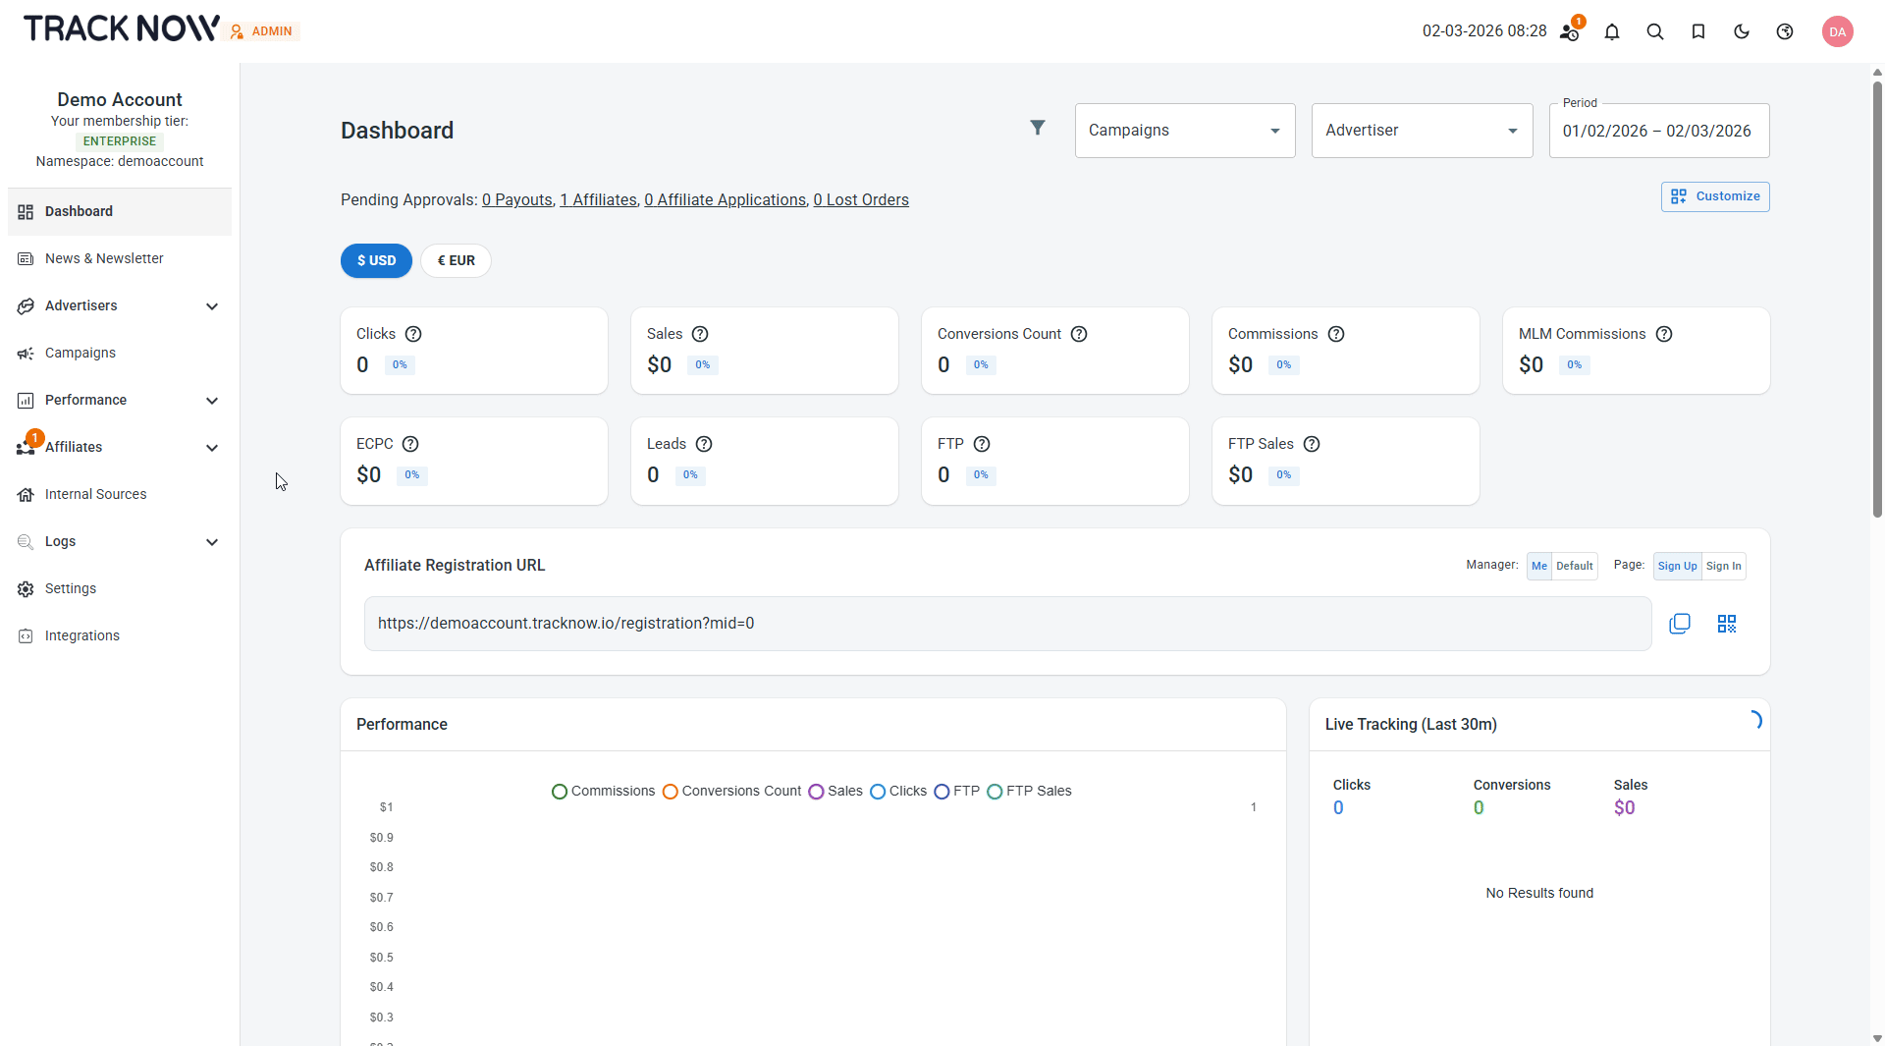Click the filter funnel icon

(1037, 128)
